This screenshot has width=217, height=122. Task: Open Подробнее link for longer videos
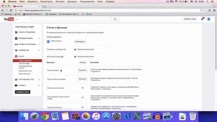tap(96, 80)
